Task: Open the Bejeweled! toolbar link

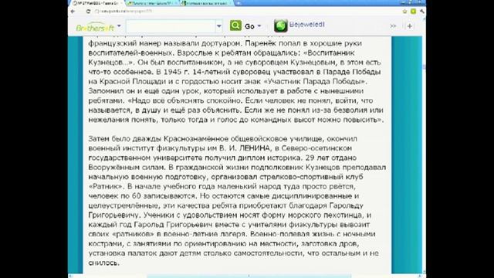Action: pos(307,25)
